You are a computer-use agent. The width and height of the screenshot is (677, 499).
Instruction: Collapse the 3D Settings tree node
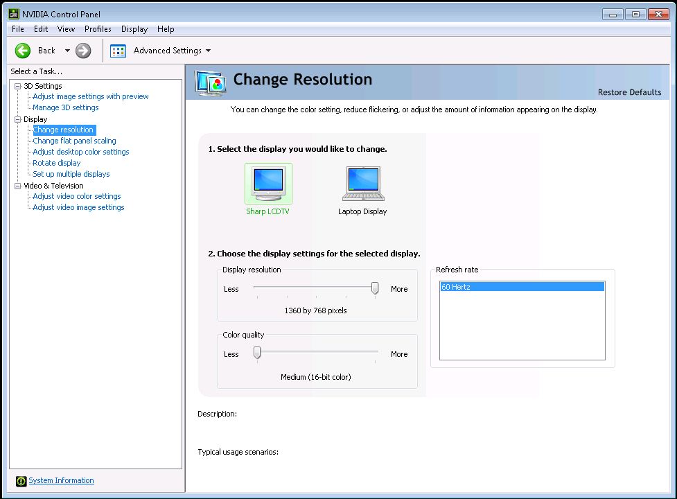point(18,86)
